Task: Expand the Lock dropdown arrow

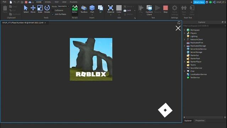Action: click(x=135, y=10)
